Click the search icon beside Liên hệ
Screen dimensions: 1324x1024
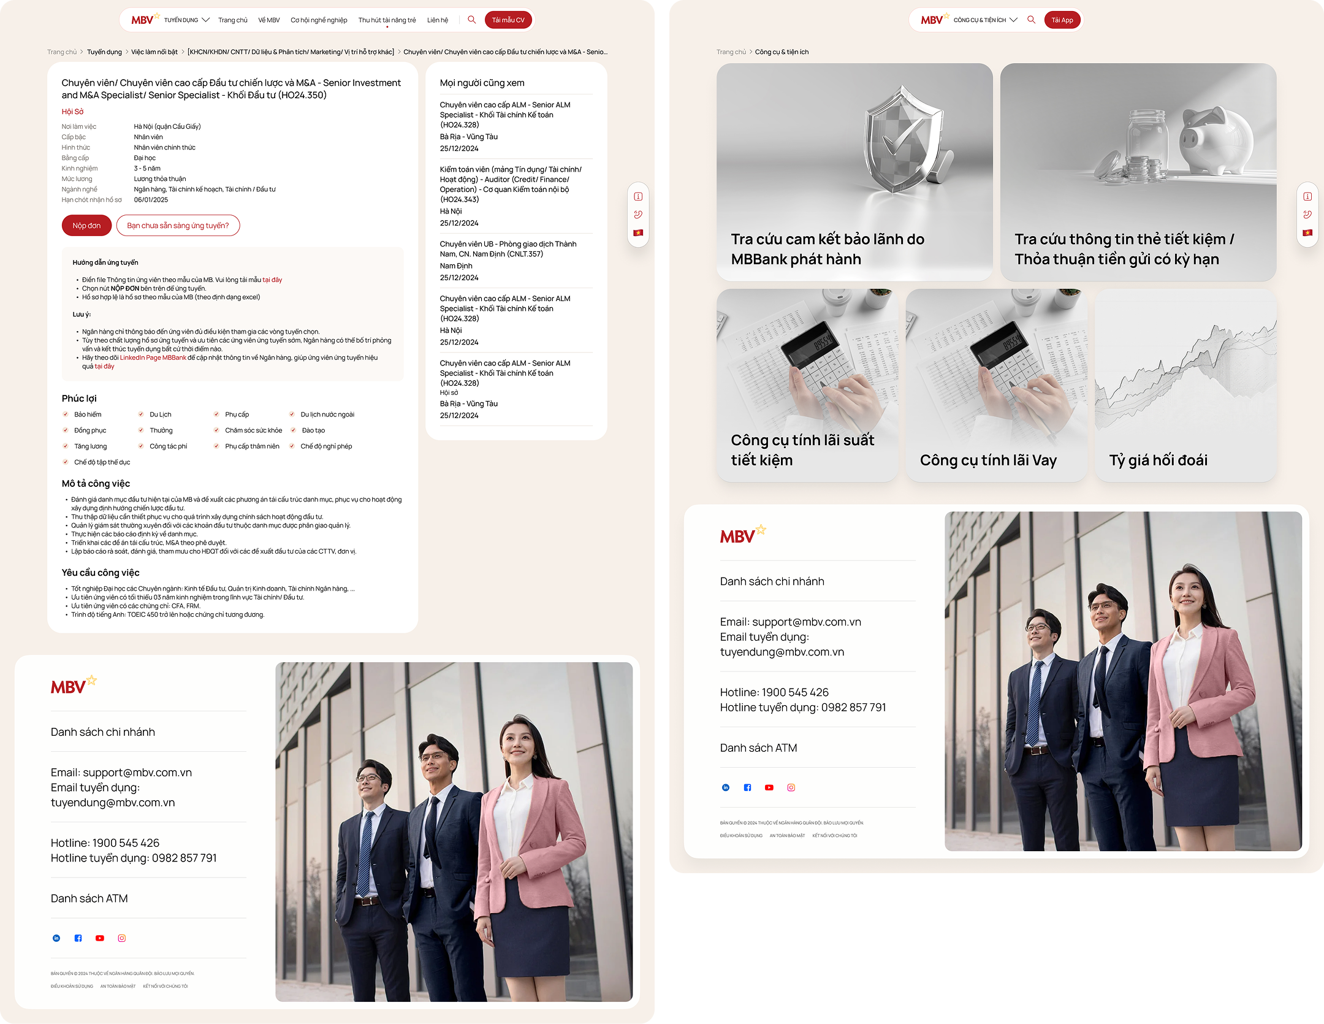pos(471,20)
